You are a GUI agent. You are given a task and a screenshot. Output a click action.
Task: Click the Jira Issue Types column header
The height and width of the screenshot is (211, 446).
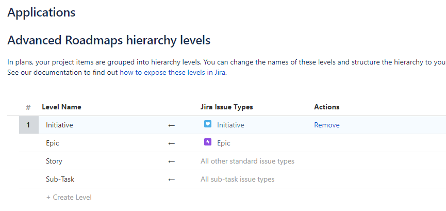coord(226,107)
